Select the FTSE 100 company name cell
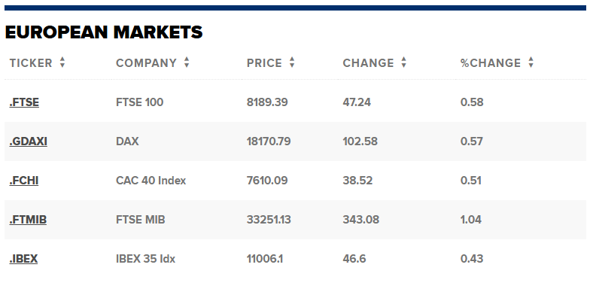The height and width of the screenshot is (298, 590). coord(140,102)
